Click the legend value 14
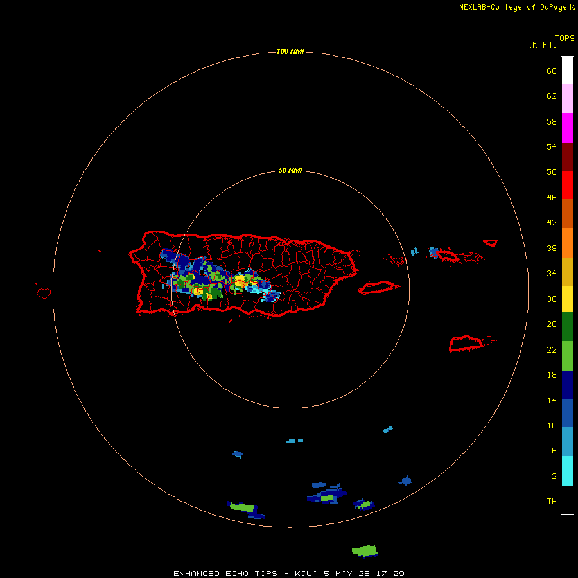This screenshot has height=578, width=578. click(x=552, y=400)
